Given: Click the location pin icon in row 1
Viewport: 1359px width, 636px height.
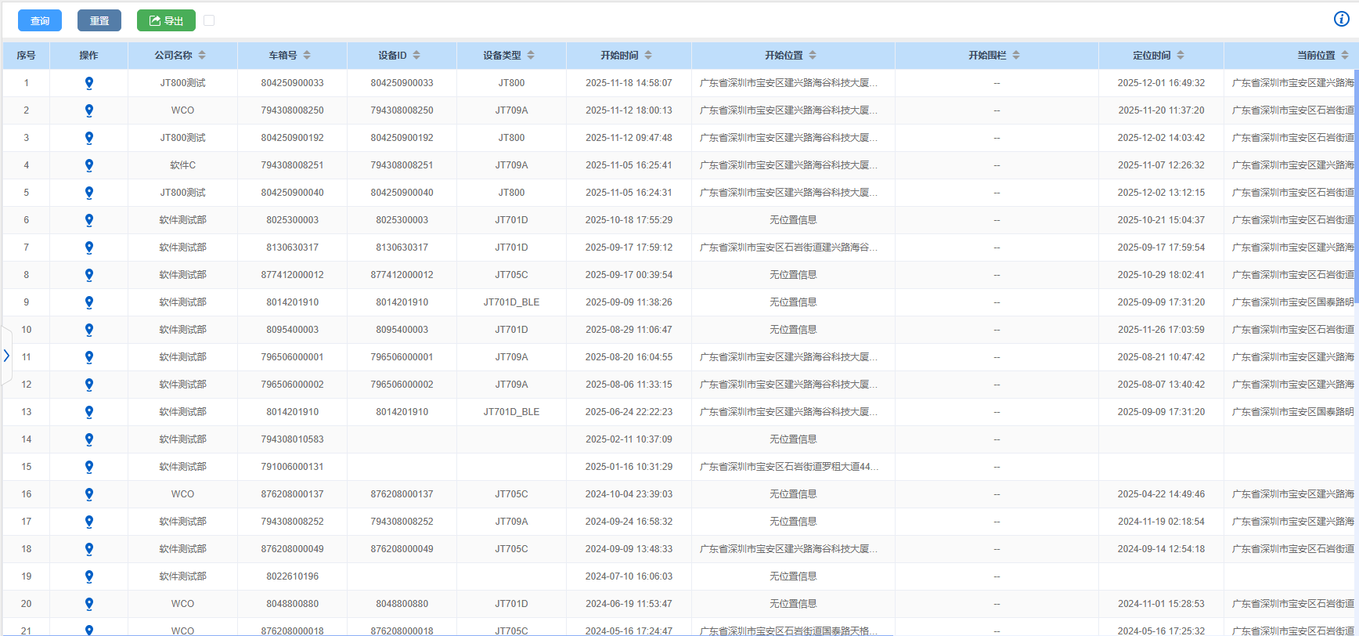Looking at the screenshot, I should (89, 83).
